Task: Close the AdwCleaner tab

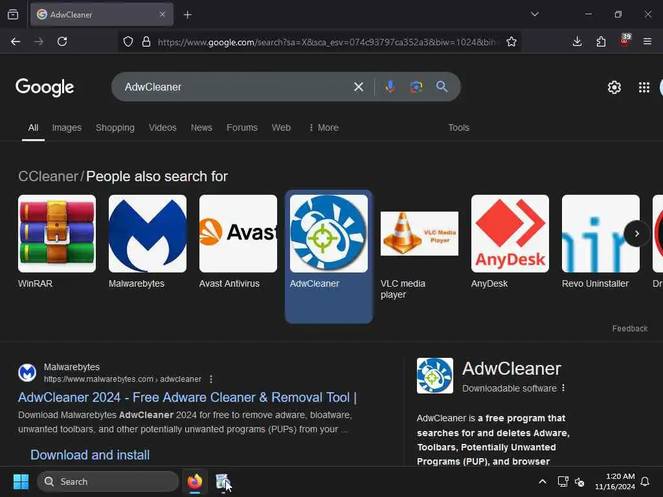Action: [x=163, y=14]
